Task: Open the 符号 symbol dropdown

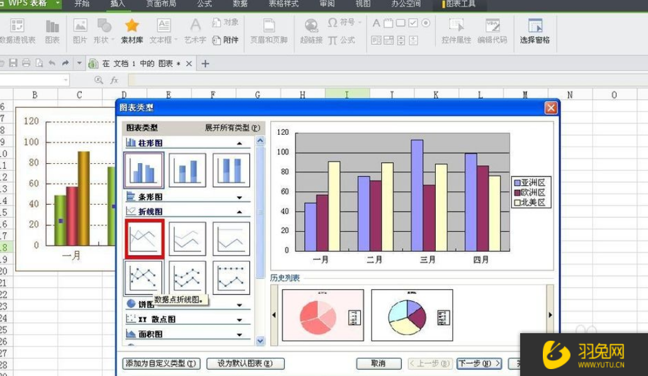Action: pyautogui.click(x=360, y=22)
